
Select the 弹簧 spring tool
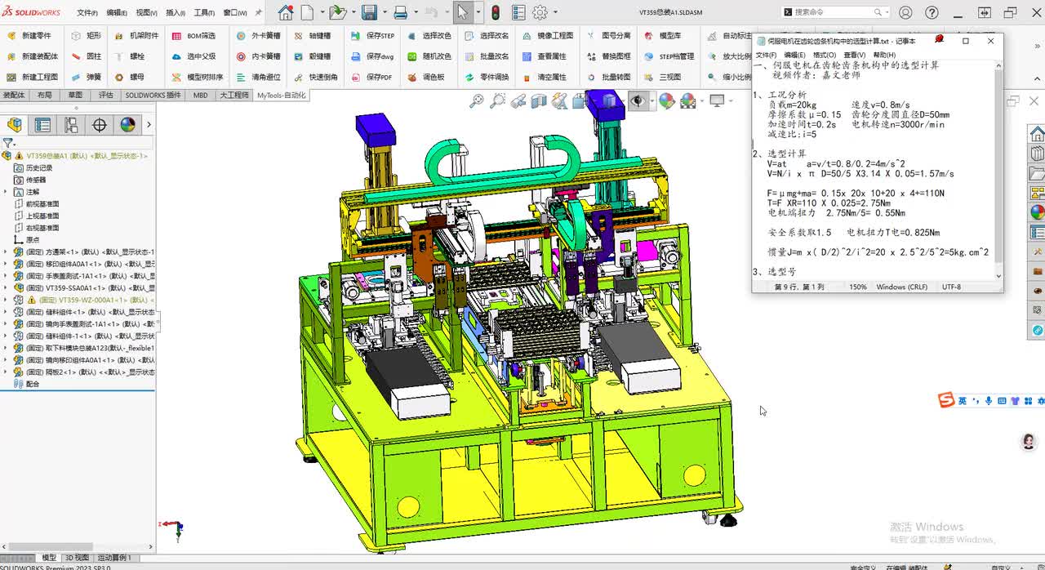[87, 77]
